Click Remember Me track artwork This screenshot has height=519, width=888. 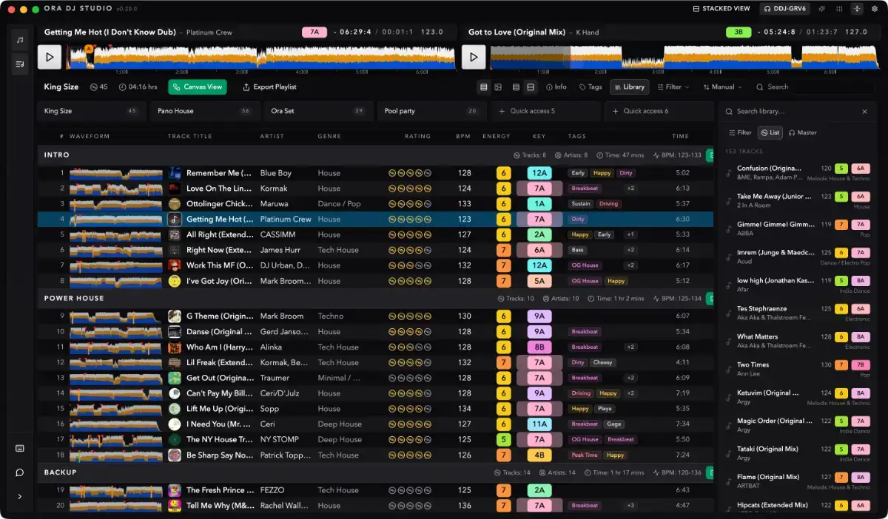175,173
